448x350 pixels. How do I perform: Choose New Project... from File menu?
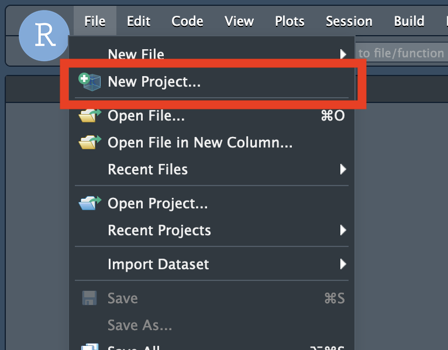154,82
